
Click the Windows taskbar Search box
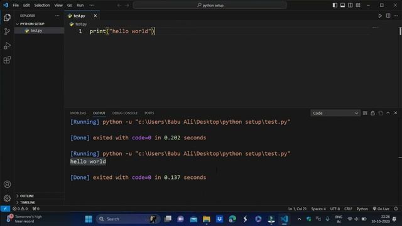point(128,219)
